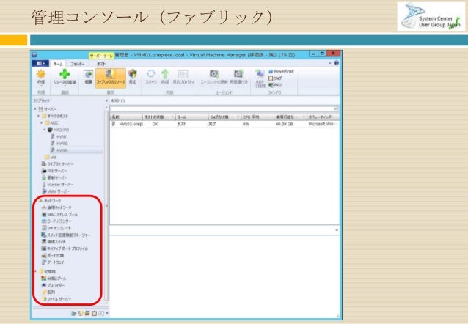Viewport: 468px width, 324px height.
Task: Sort by ジョブの状態 column header
Action: coord(224,117)
